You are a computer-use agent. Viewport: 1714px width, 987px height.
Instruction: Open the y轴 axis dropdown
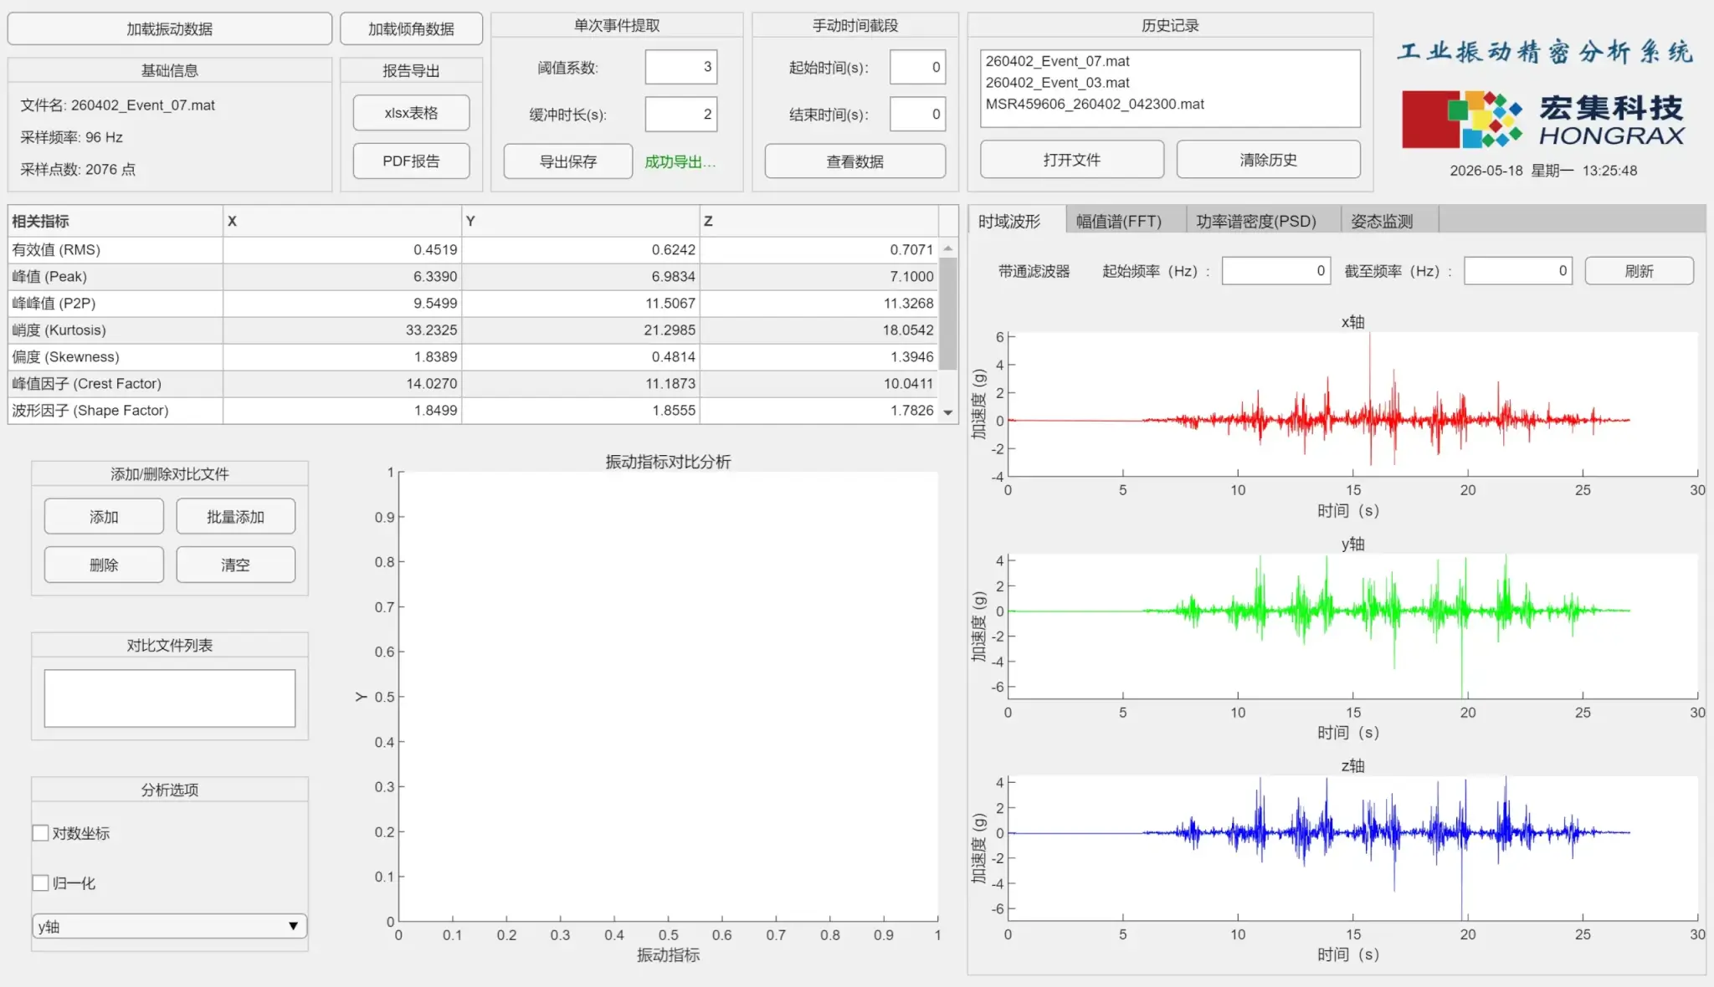point(170,926)
